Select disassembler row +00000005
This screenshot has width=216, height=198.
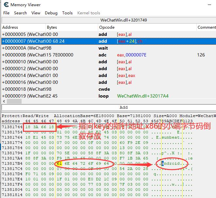[109, 34]
